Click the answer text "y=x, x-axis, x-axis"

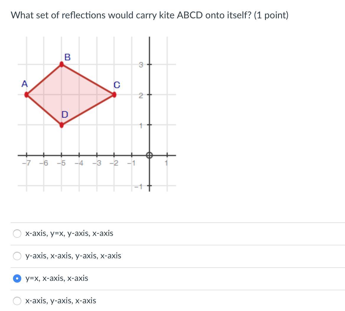[x=57, y=278]
